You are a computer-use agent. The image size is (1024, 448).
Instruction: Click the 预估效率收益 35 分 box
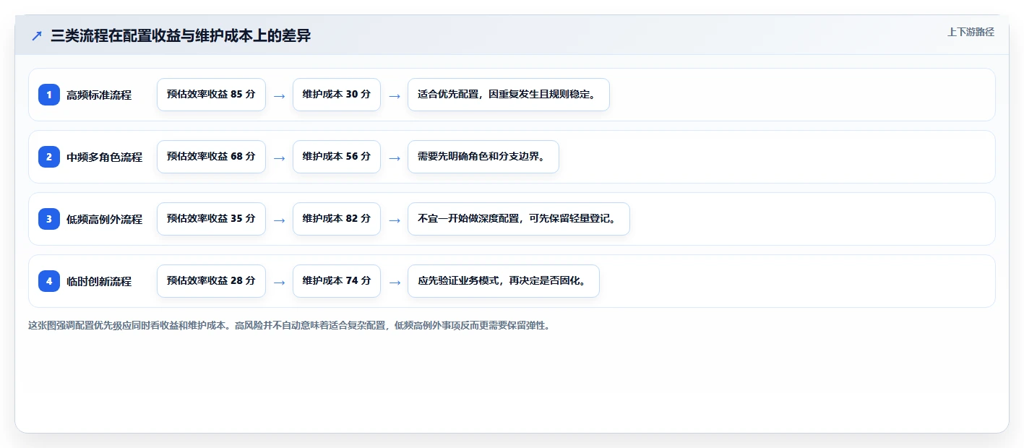tap(211, 219)
